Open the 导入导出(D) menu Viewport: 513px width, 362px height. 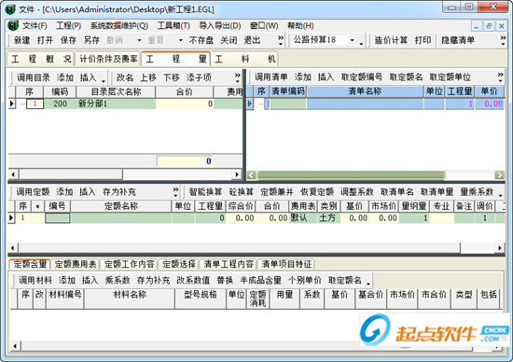[220, 25]
